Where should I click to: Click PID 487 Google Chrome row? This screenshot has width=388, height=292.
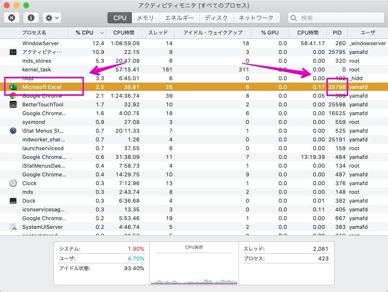tap(194, 174)
